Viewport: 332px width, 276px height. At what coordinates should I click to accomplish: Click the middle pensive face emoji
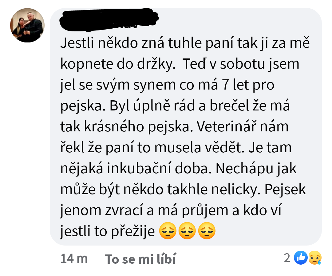coord(187,231)
